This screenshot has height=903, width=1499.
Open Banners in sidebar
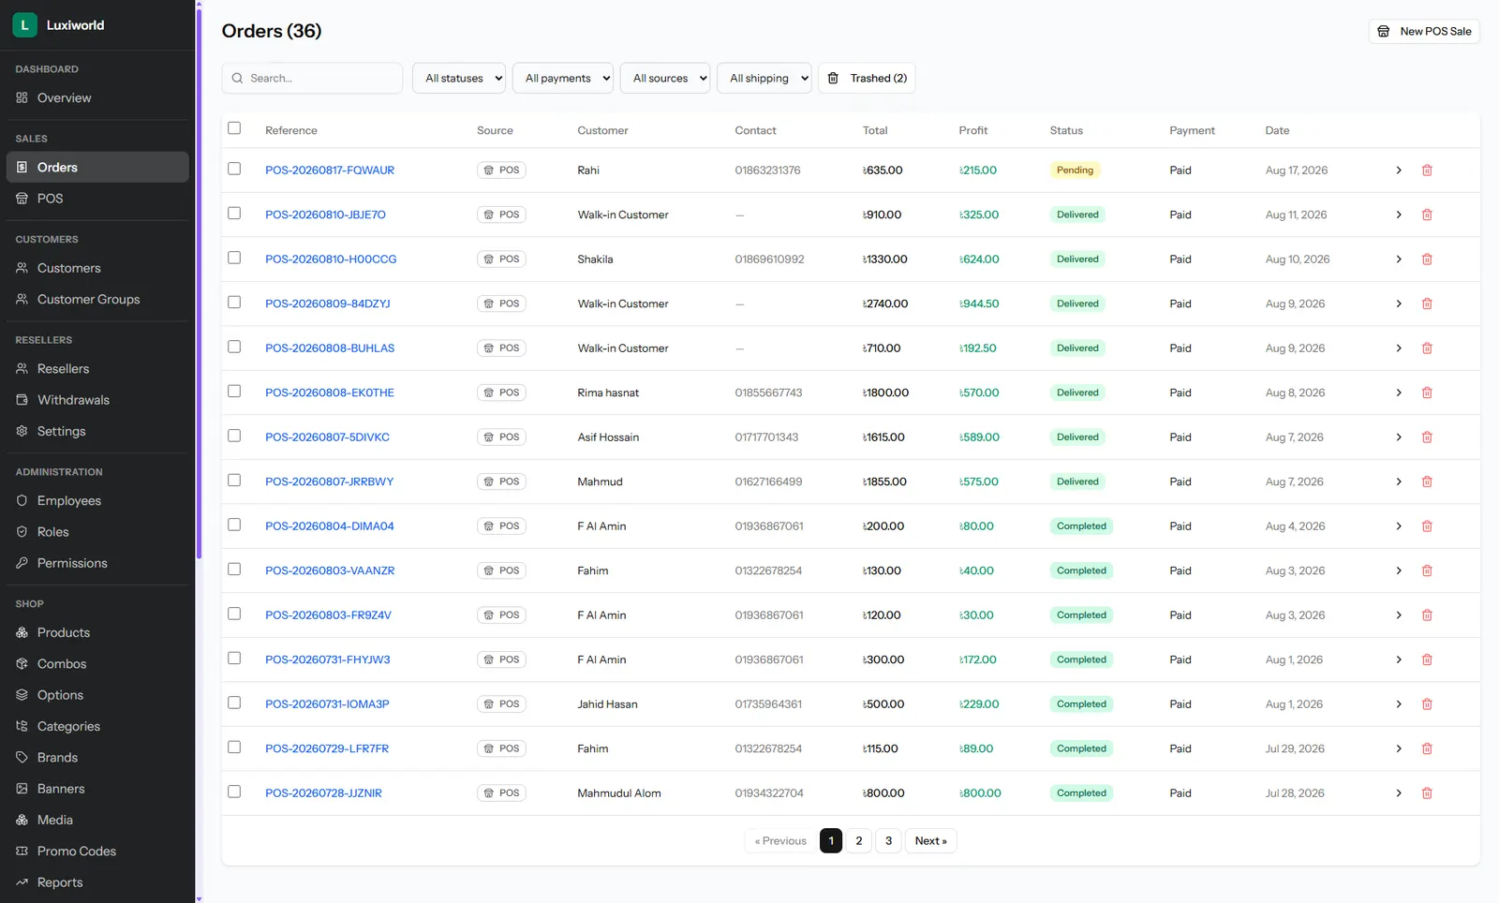coord(97,789)
